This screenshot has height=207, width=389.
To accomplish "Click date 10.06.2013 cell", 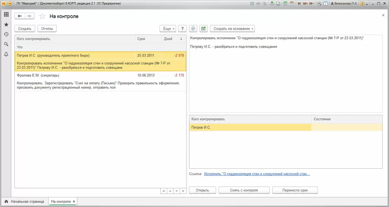I will 149,75.
